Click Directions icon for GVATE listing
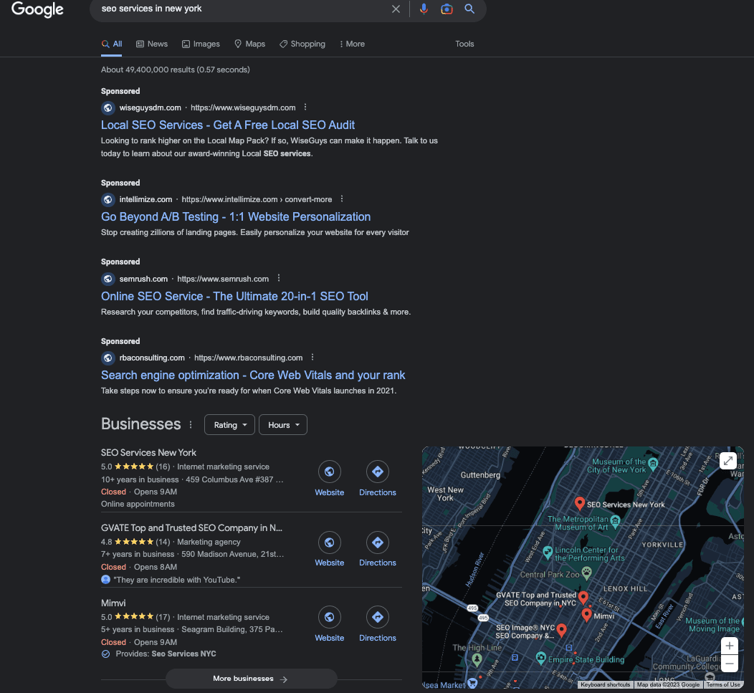Screen dimensions: 754x693 click(x=378, y=543)
